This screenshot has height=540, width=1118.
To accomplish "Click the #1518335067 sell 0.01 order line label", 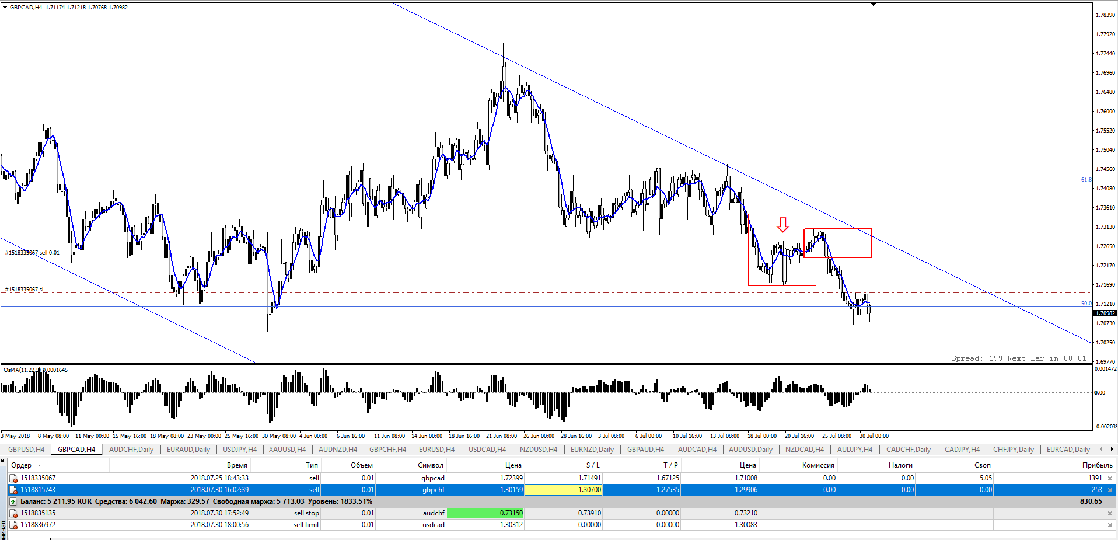I will [x=32, y=253].
